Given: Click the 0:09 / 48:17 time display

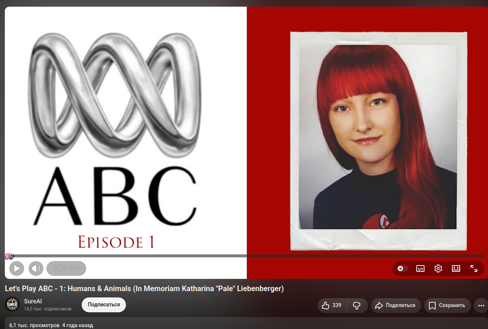Looking at the screenshot, I should 66,268.
